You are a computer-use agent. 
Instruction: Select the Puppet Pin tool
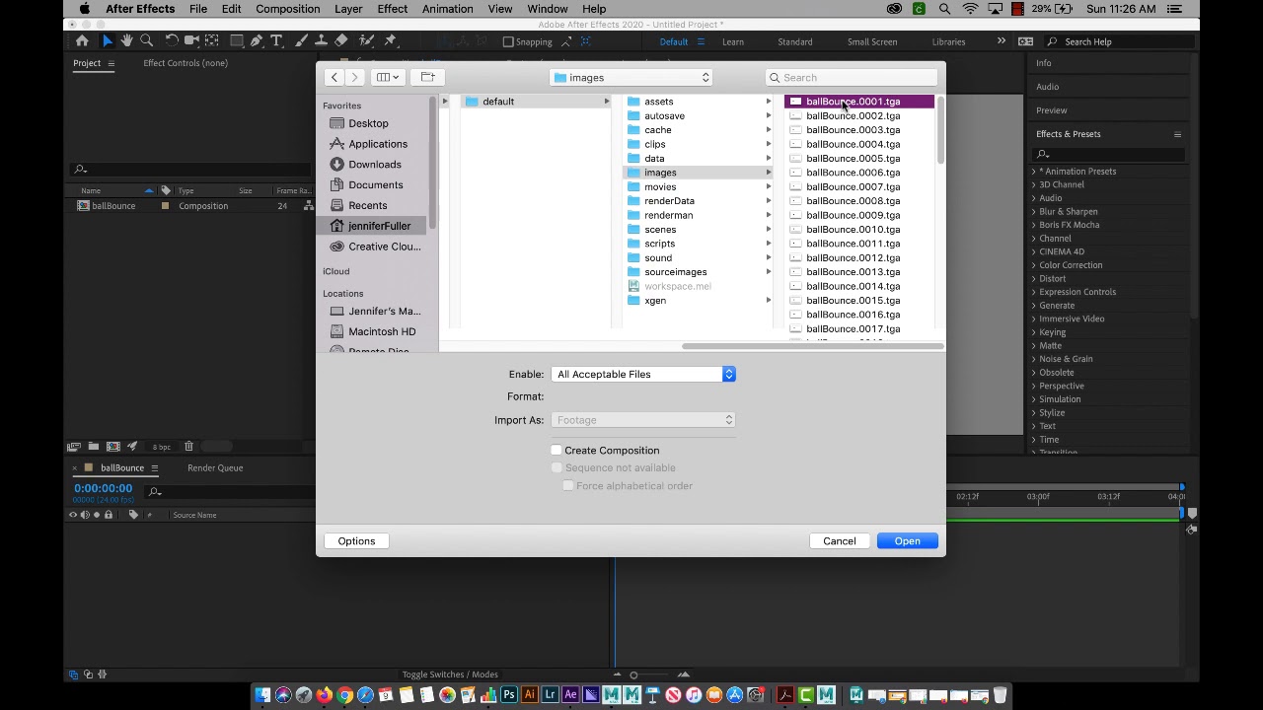(x=391, y=41)
